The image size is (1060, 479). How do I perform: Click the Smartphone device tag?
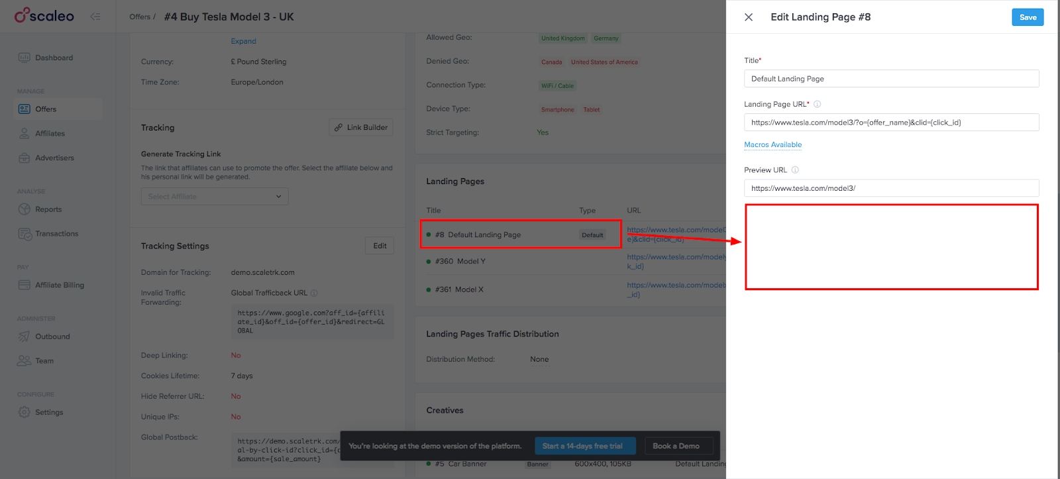click(x=557, y=110)
